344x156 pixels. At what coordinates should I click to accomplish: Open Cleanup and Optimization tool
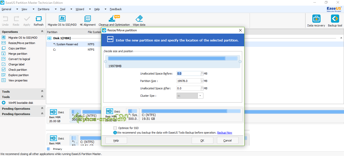[x=114, y=21]
